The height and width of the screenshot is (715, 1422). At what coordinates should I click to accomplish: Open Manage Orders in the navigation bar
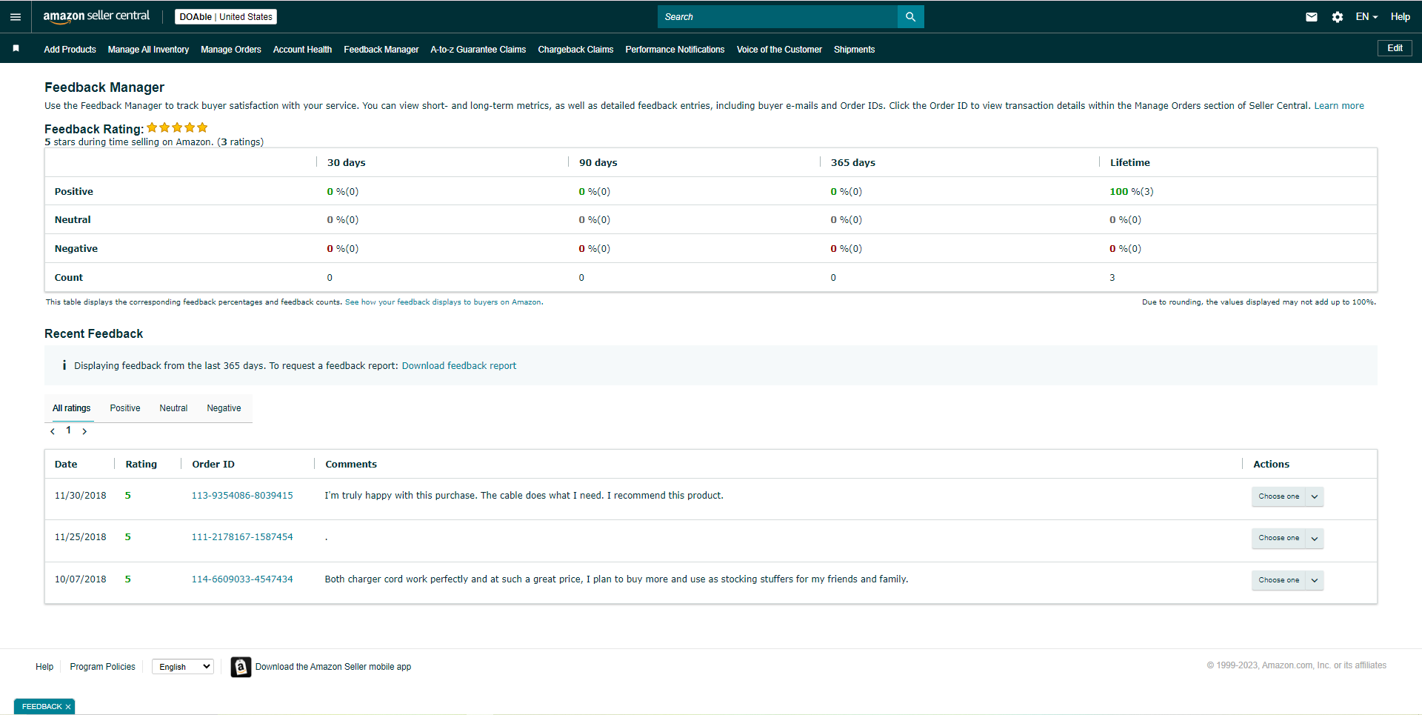pos(231,50)
